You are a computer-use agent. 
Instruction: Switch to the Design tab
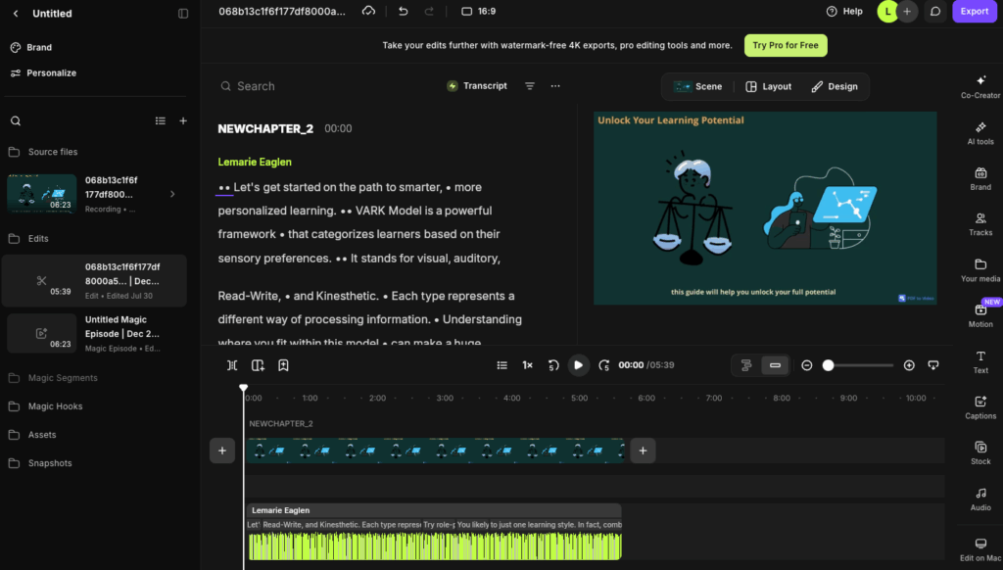835,86
